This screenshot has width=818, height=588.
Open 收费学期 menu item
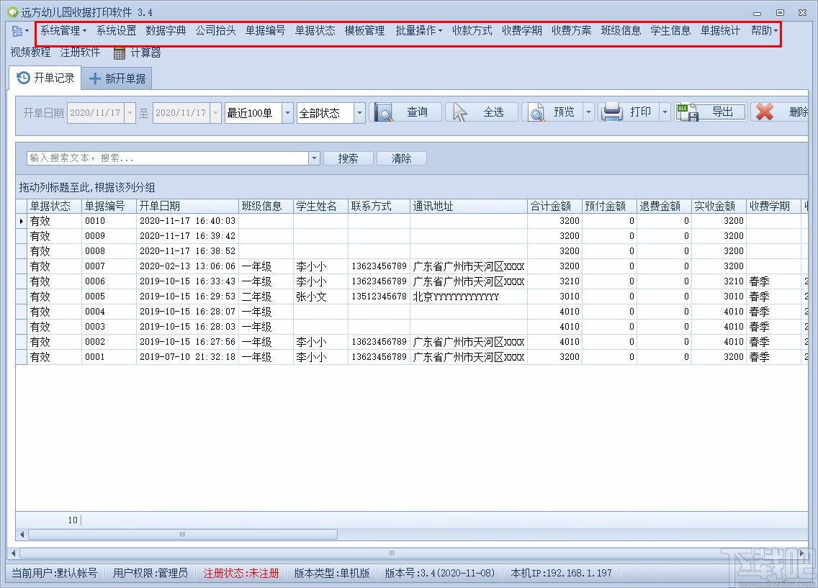[521, 31]
